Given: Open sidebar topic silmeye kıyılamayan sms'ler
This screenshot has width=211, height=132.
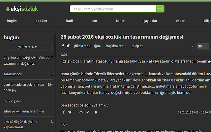Looking at the screenshot, I should pos(24,111).
